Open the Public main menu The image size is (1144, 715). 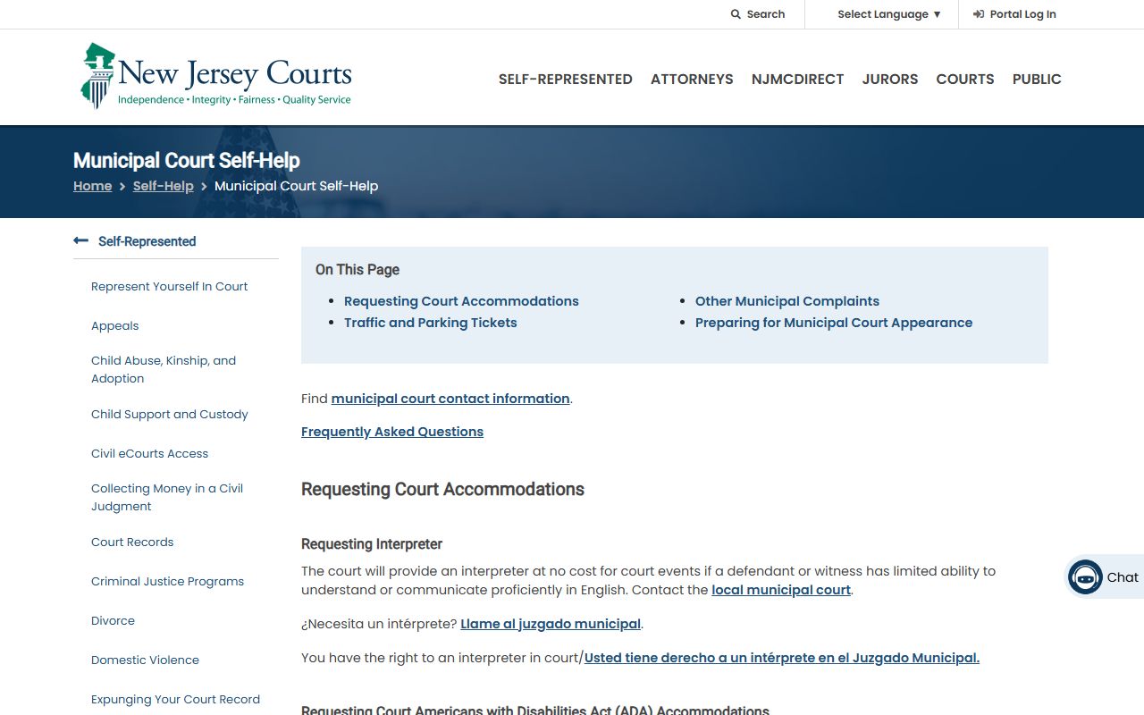1037,79
